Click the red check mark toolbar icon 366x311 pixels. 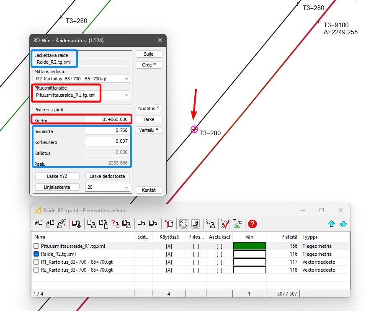pyautogui.click(x=225, y=224)
